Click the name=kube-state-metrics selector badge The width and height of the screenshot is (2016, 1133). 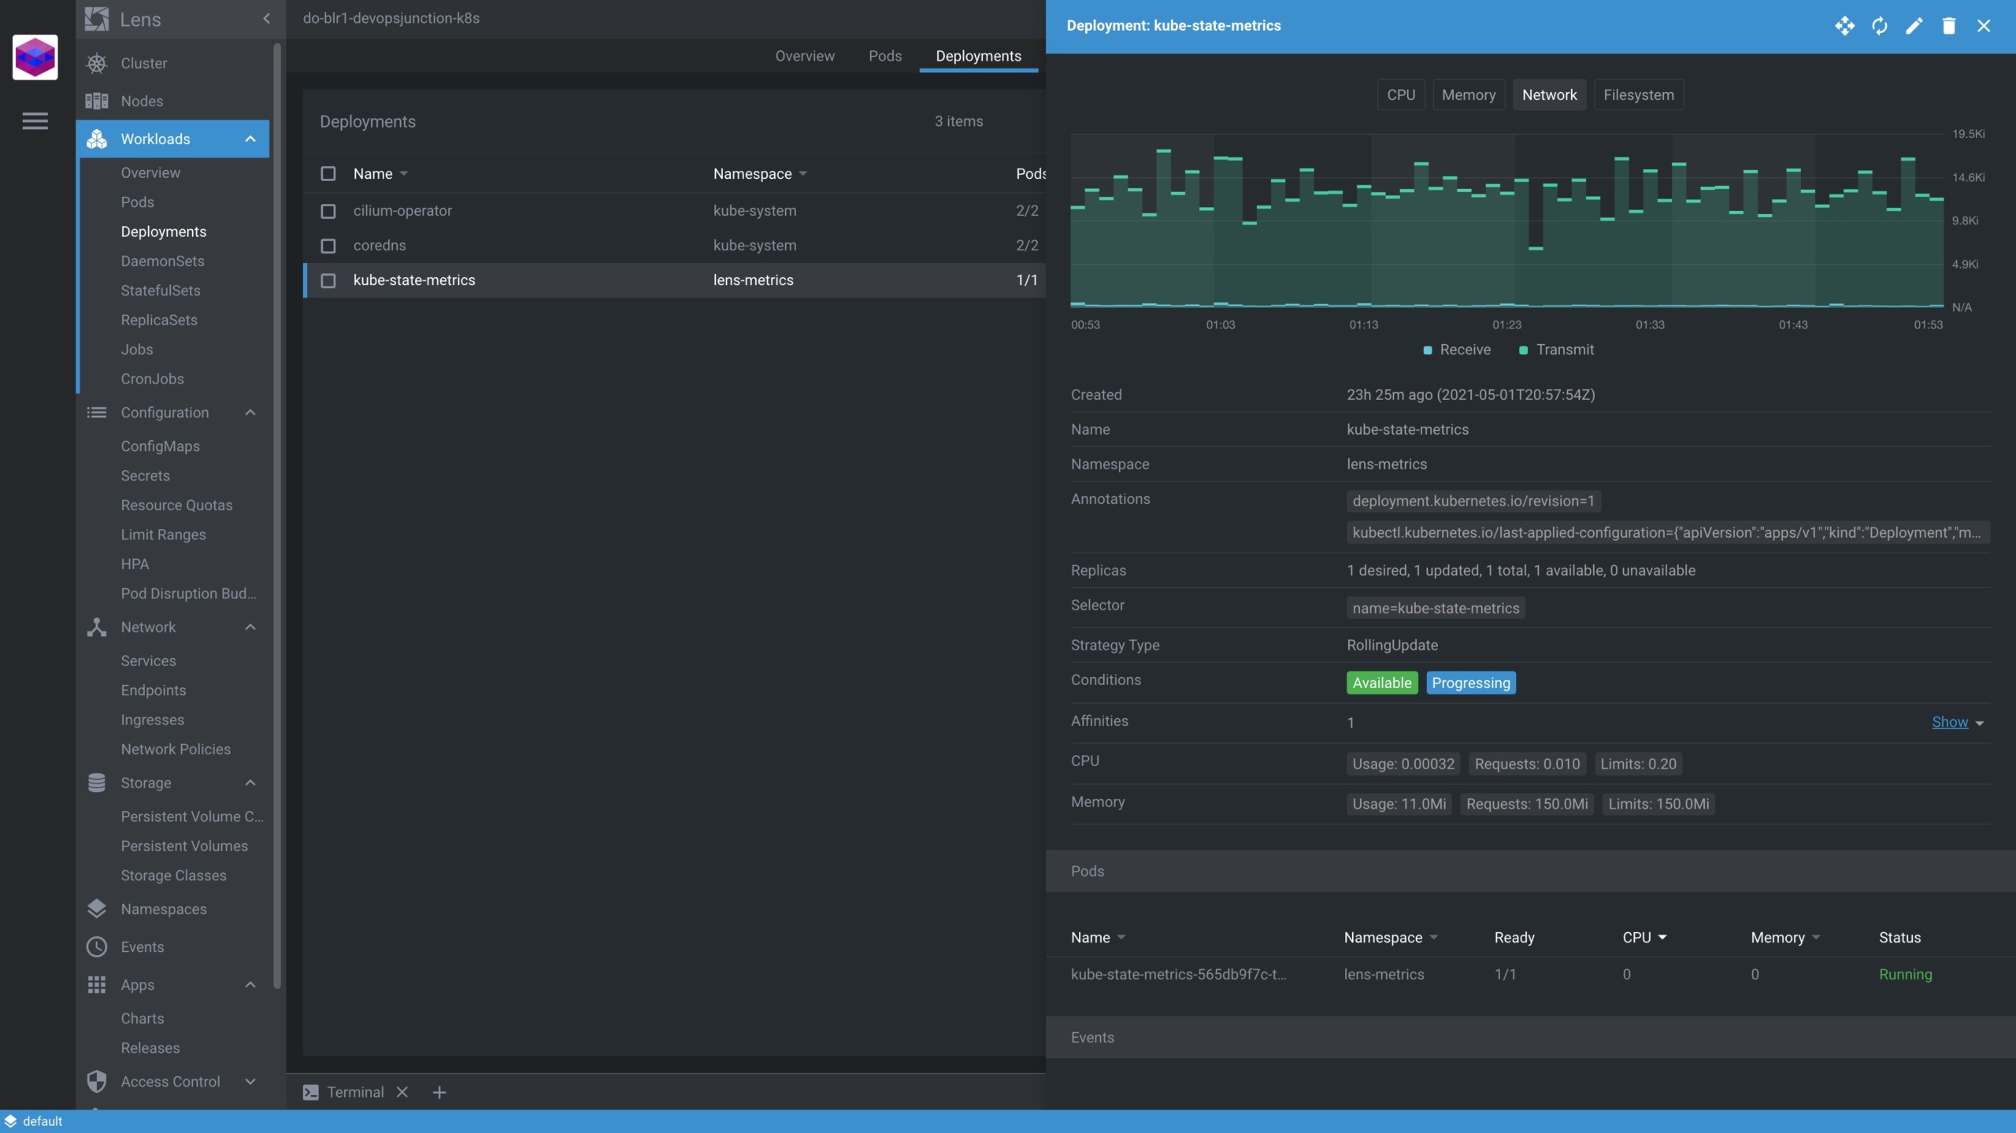[1436, 608]
